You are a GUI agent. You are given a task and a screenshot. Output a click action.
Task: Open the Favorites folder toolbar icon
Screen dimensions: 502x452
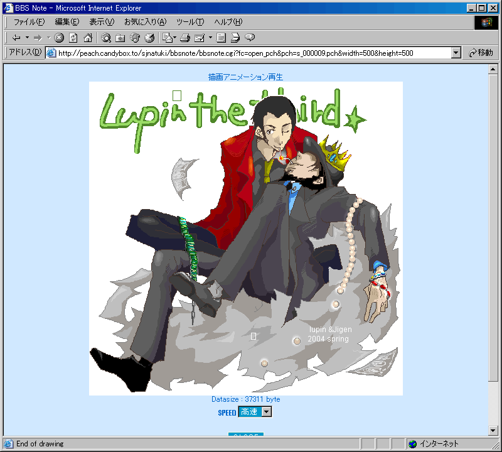(x=120, y=38)
